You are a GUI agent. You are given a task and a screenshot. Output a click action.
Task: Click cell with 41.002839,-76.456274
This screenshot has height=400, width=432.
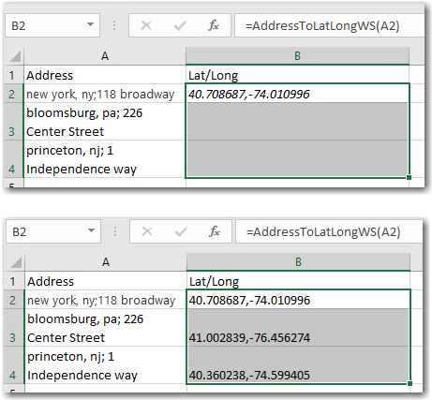click(298, 328)
